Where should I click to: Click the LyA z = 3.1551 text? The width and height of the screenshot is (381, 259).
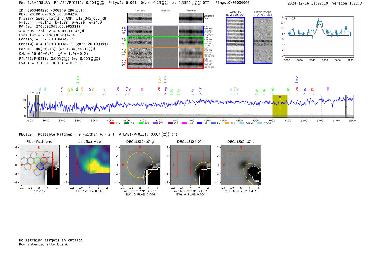34,63
